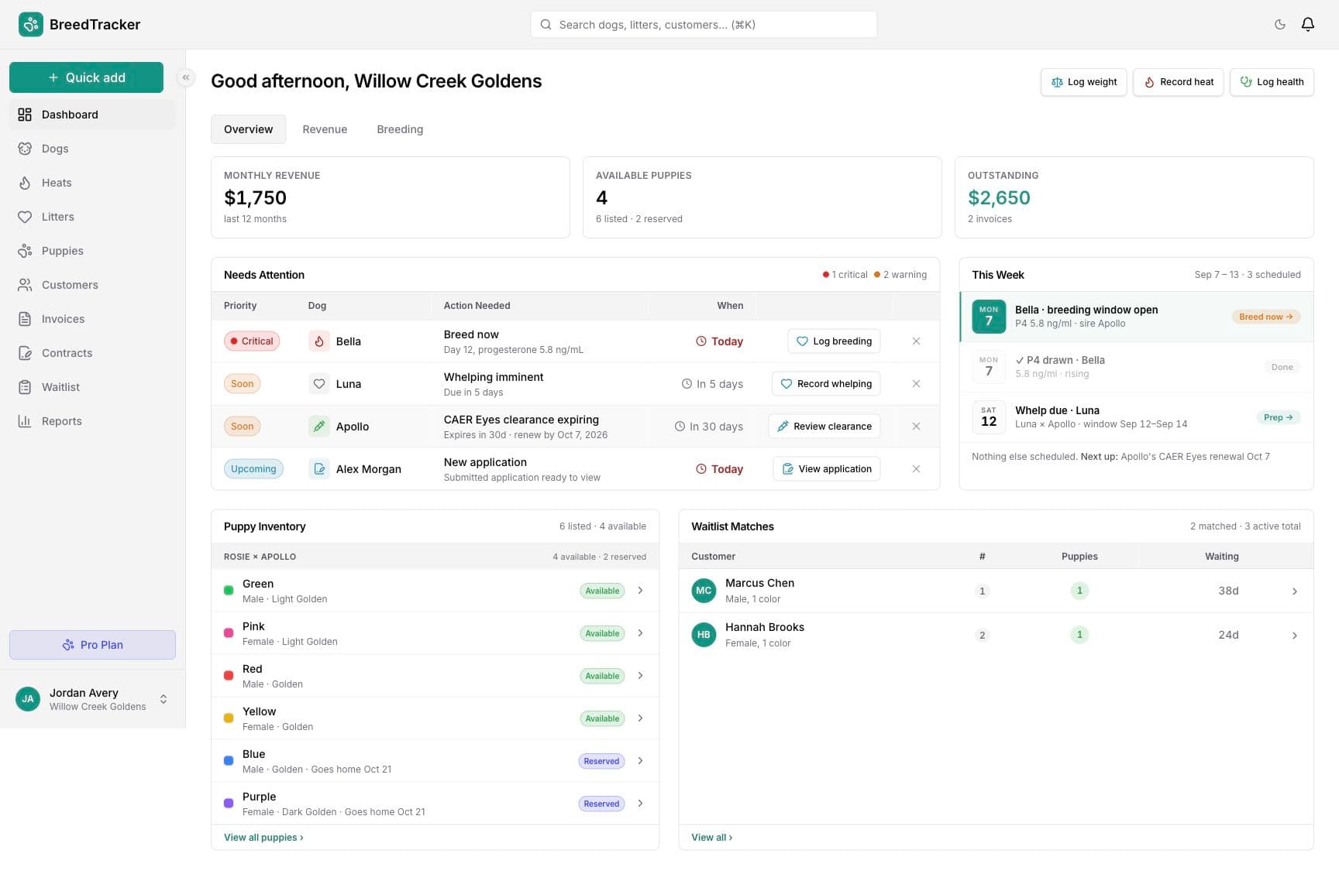This screenshot has width=1339, height=881.
Task: Open Contracts in sidebar
Action: pyautogui.click(x=92, y=353)
